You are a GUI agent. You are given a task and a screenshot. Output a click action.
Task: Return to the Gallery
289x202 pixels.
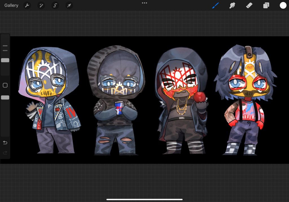click(x=11, y=5)
